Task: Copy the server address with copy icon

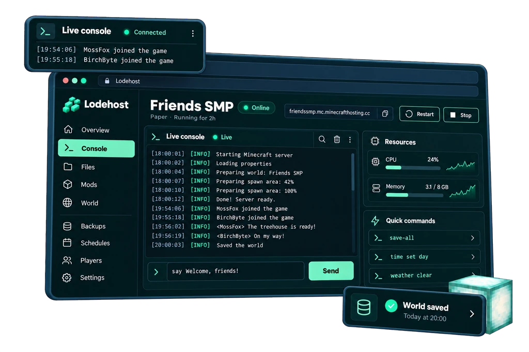Action: 385,114
